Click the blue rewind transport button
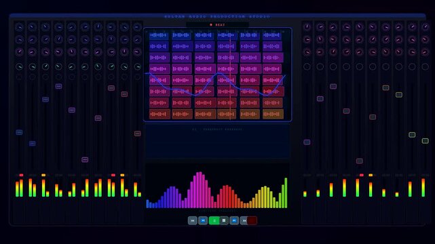Image resolution: width=435 pixels, height=244 pixels. 203,220
